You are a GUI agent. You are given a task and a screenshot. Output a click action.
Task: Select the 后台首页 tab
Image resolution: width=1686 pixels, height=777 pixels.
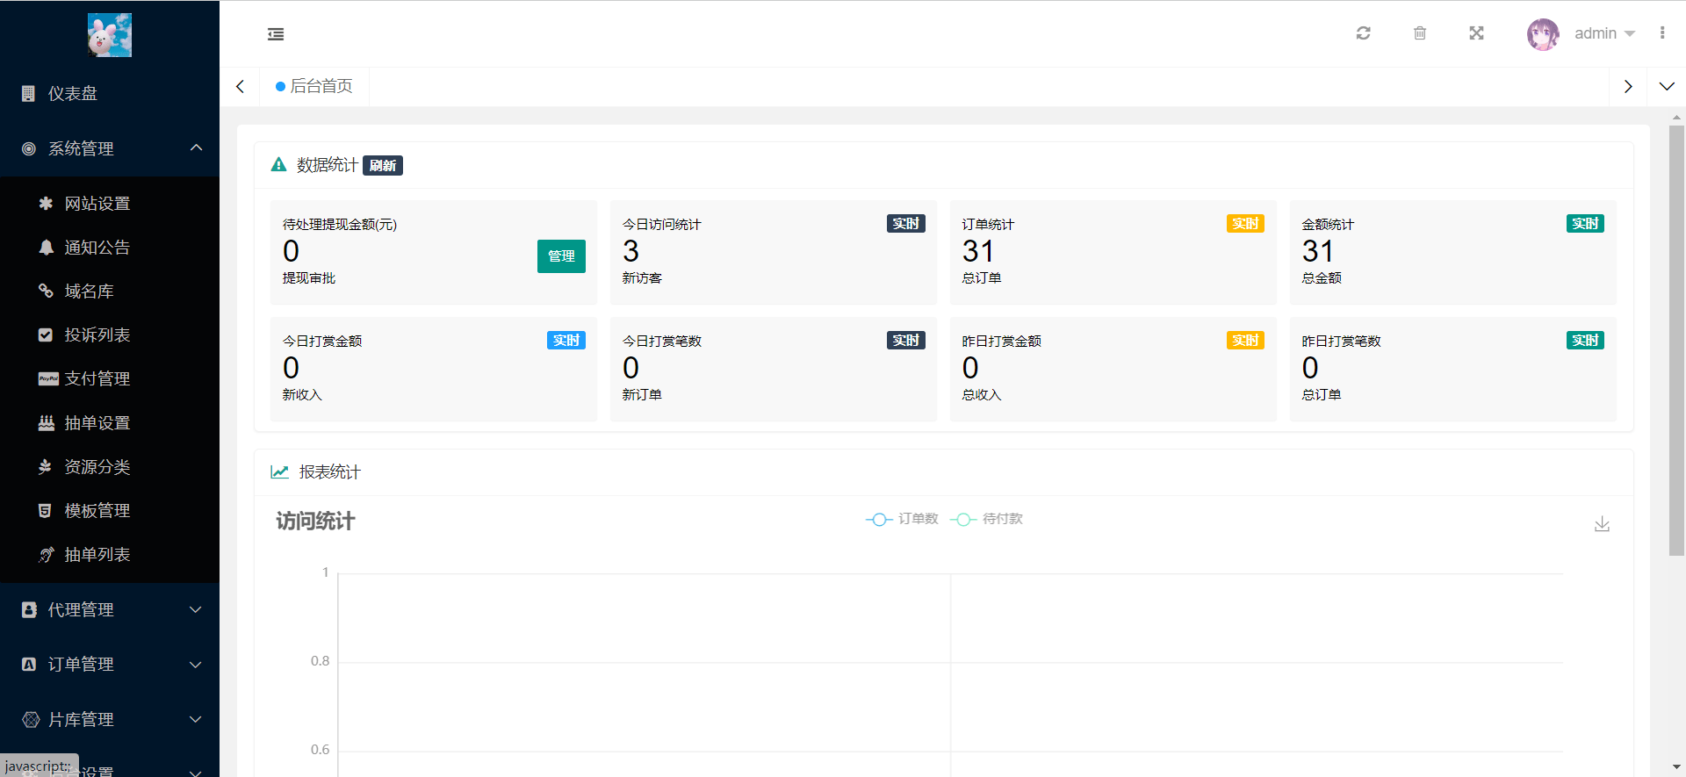[314, 86]
